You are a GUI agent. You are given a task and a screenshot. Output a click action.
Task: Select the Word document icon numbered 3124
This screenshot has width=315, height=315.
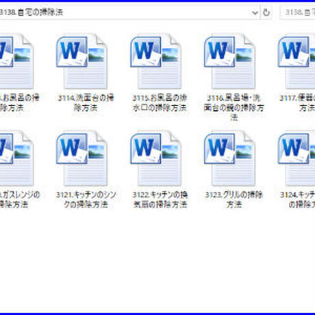(297, 159)
